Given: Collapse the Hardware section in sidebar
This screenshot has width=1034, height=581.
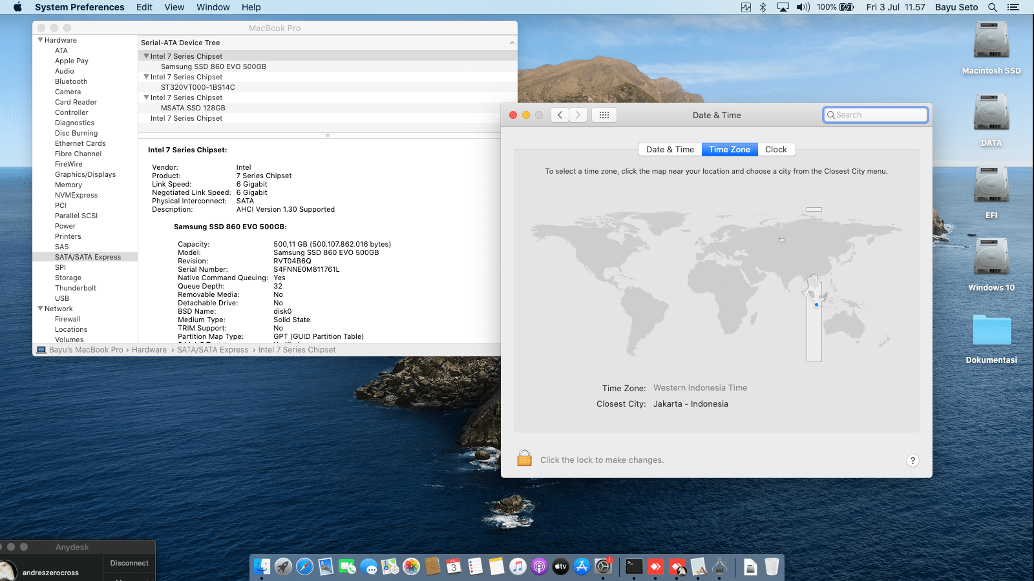Looking at the screenshot, I should point(41,40).
